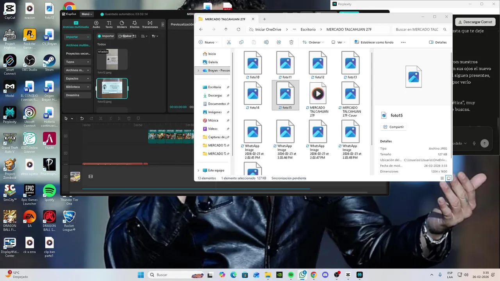Click the split clip icon in CapCut timeline
The image size is (500, 281).
pyautogui.click(x=101, y=118)
